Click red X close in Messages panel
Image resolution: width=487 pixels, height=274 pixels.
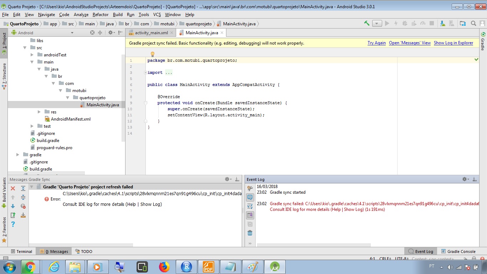(x=13, y=188)
